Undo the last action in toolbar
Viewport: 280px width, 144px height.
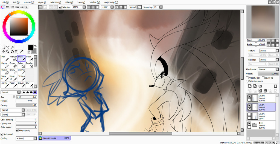(x=40, y=7)
